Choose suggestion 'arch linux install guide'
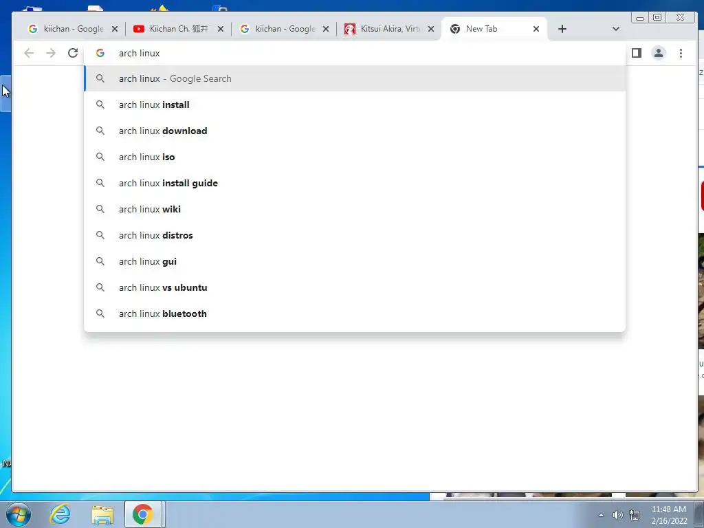Image resolution: width=704 pixels, height=528 pixels. [x=355, y=183]
